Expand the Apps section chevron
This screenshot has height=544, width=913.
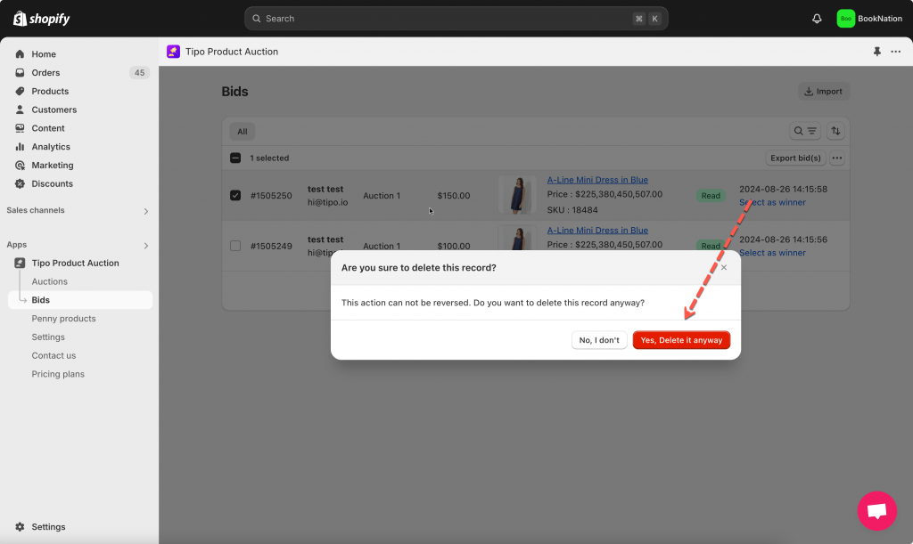(146, 245)
